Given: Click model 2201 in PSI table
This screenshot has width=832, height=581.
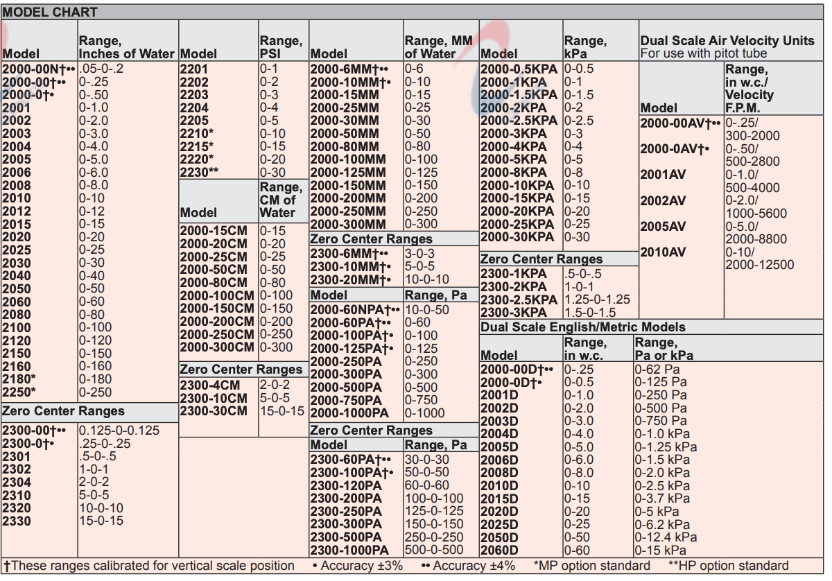Looking at the screenshot, I should click(194, 69).
